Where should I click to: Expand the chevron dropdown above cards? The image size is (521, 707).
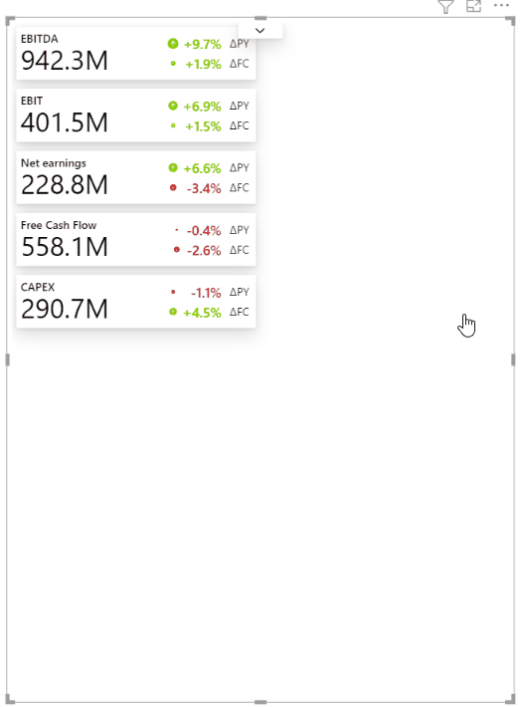260,31
